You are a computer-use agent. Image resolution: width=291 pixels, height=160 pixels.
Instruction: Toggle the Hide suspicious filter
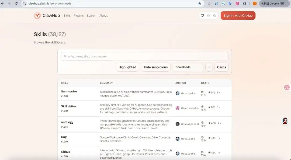[x=156, y=67]
